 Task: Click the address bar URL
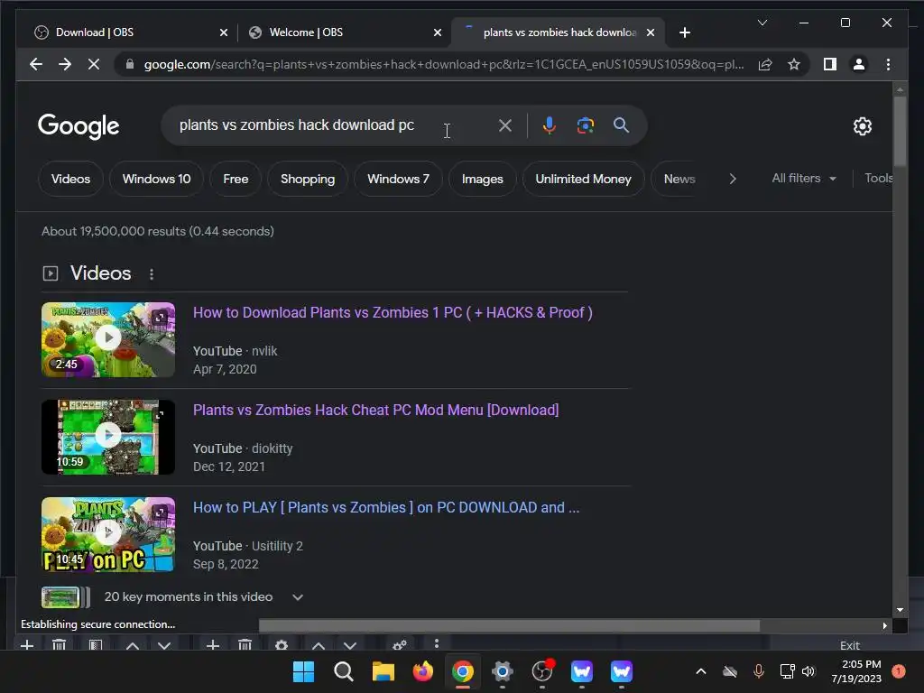point(443,64)
